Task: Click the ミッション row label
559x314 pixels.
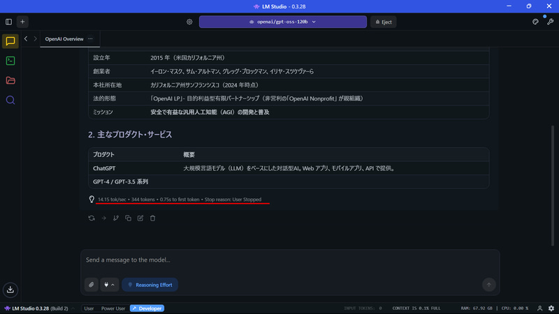Action: coord(103,112)
